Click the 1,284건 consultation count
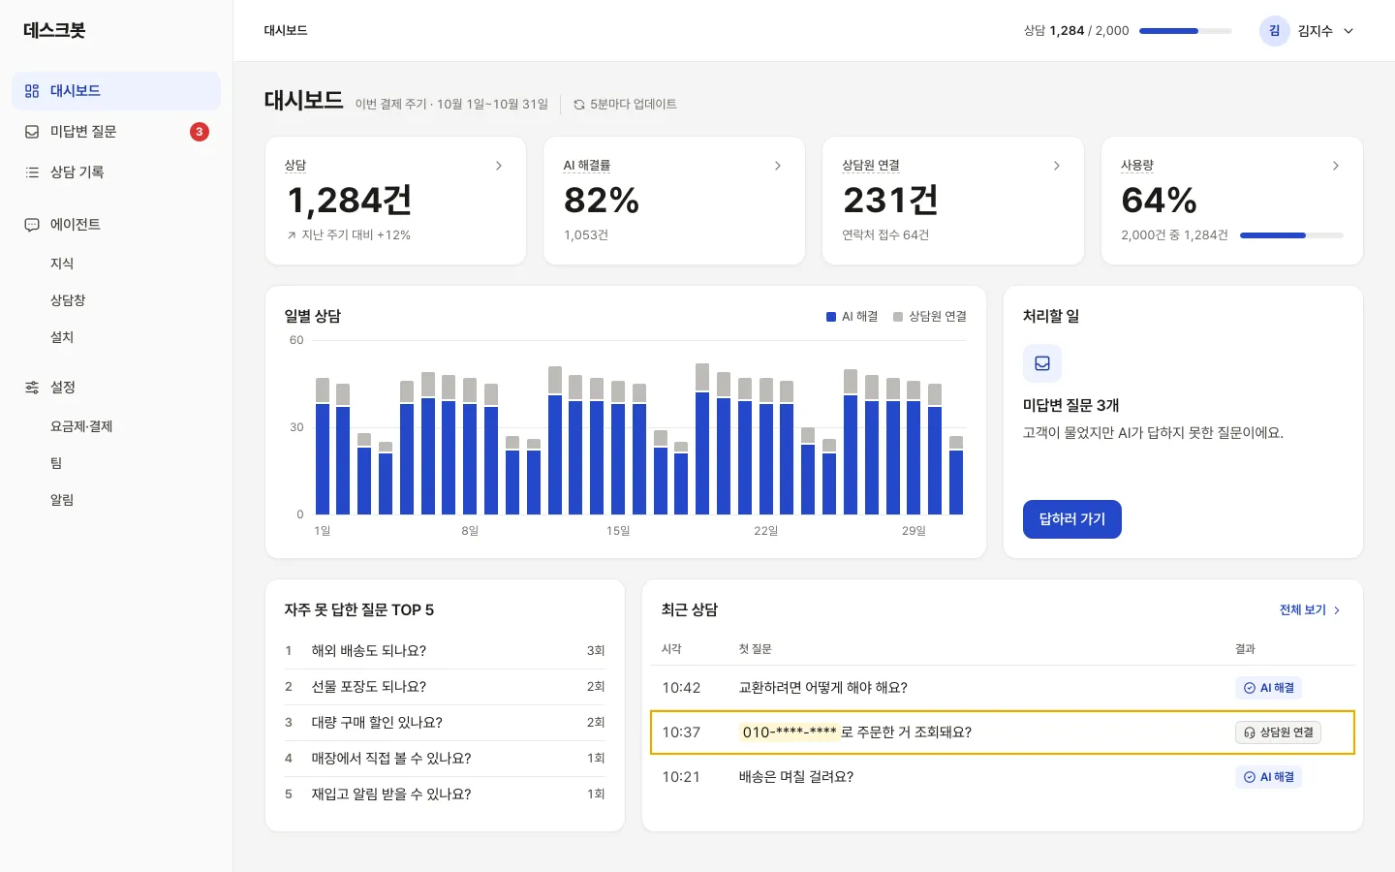 pos(350,201)
